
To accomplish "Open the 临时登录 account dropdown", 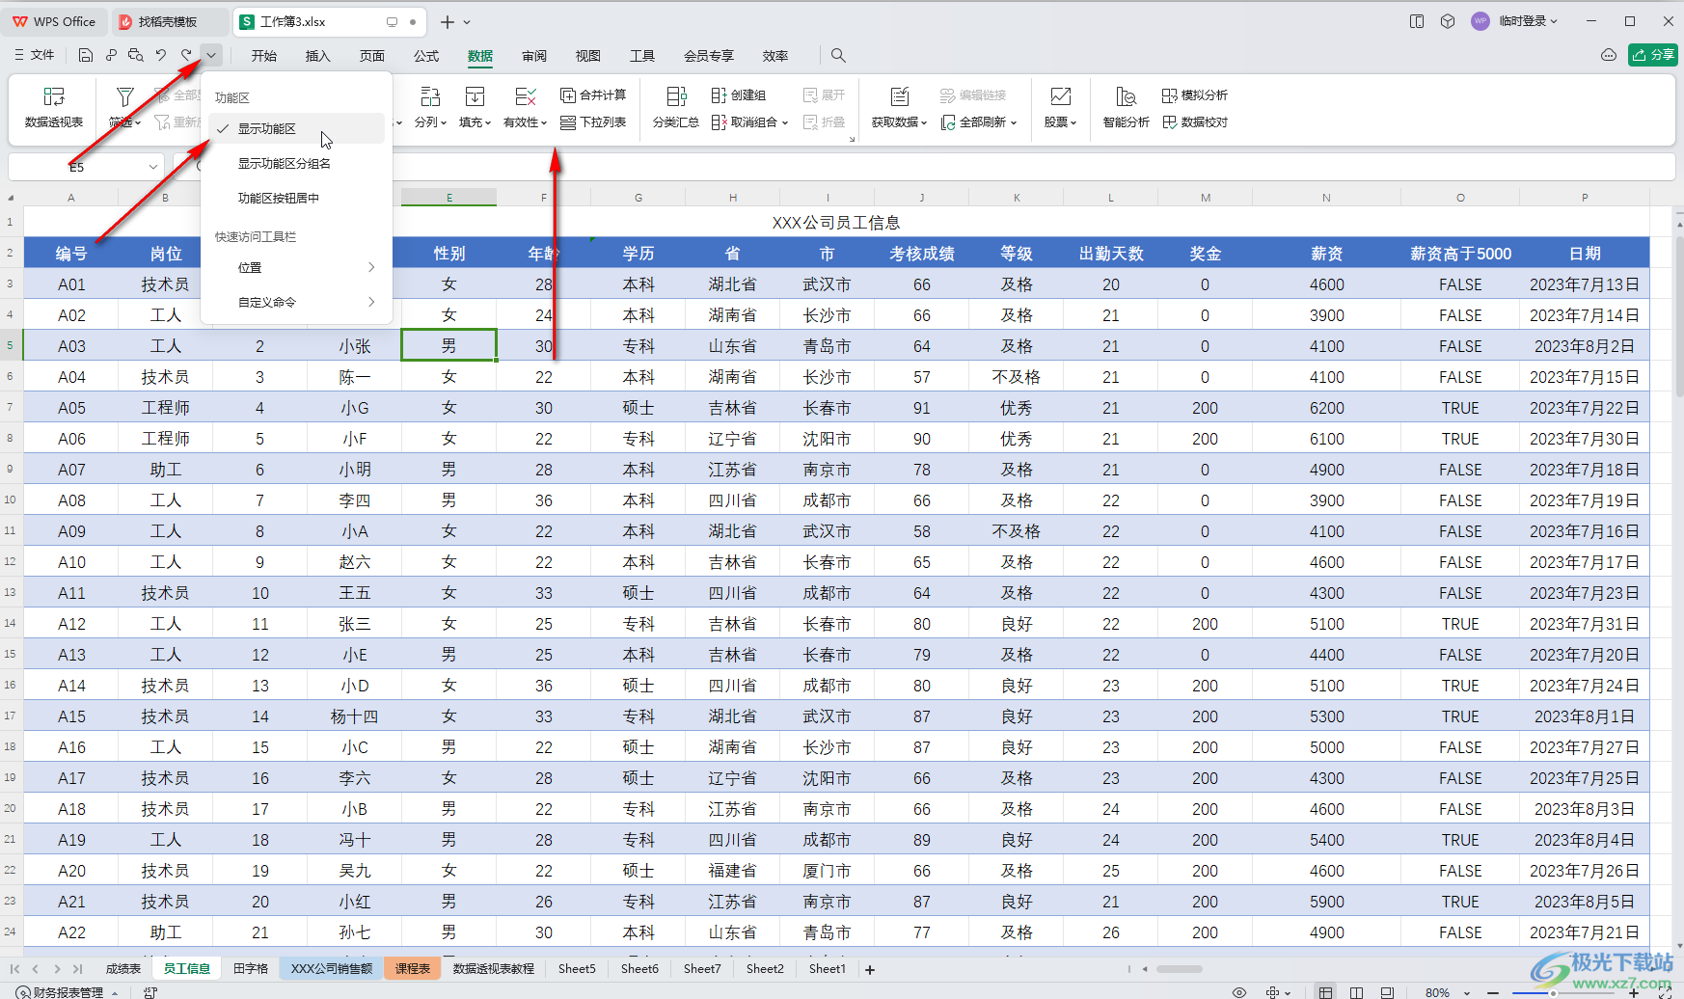I will pyautogui.click(x=1529, y=21).
